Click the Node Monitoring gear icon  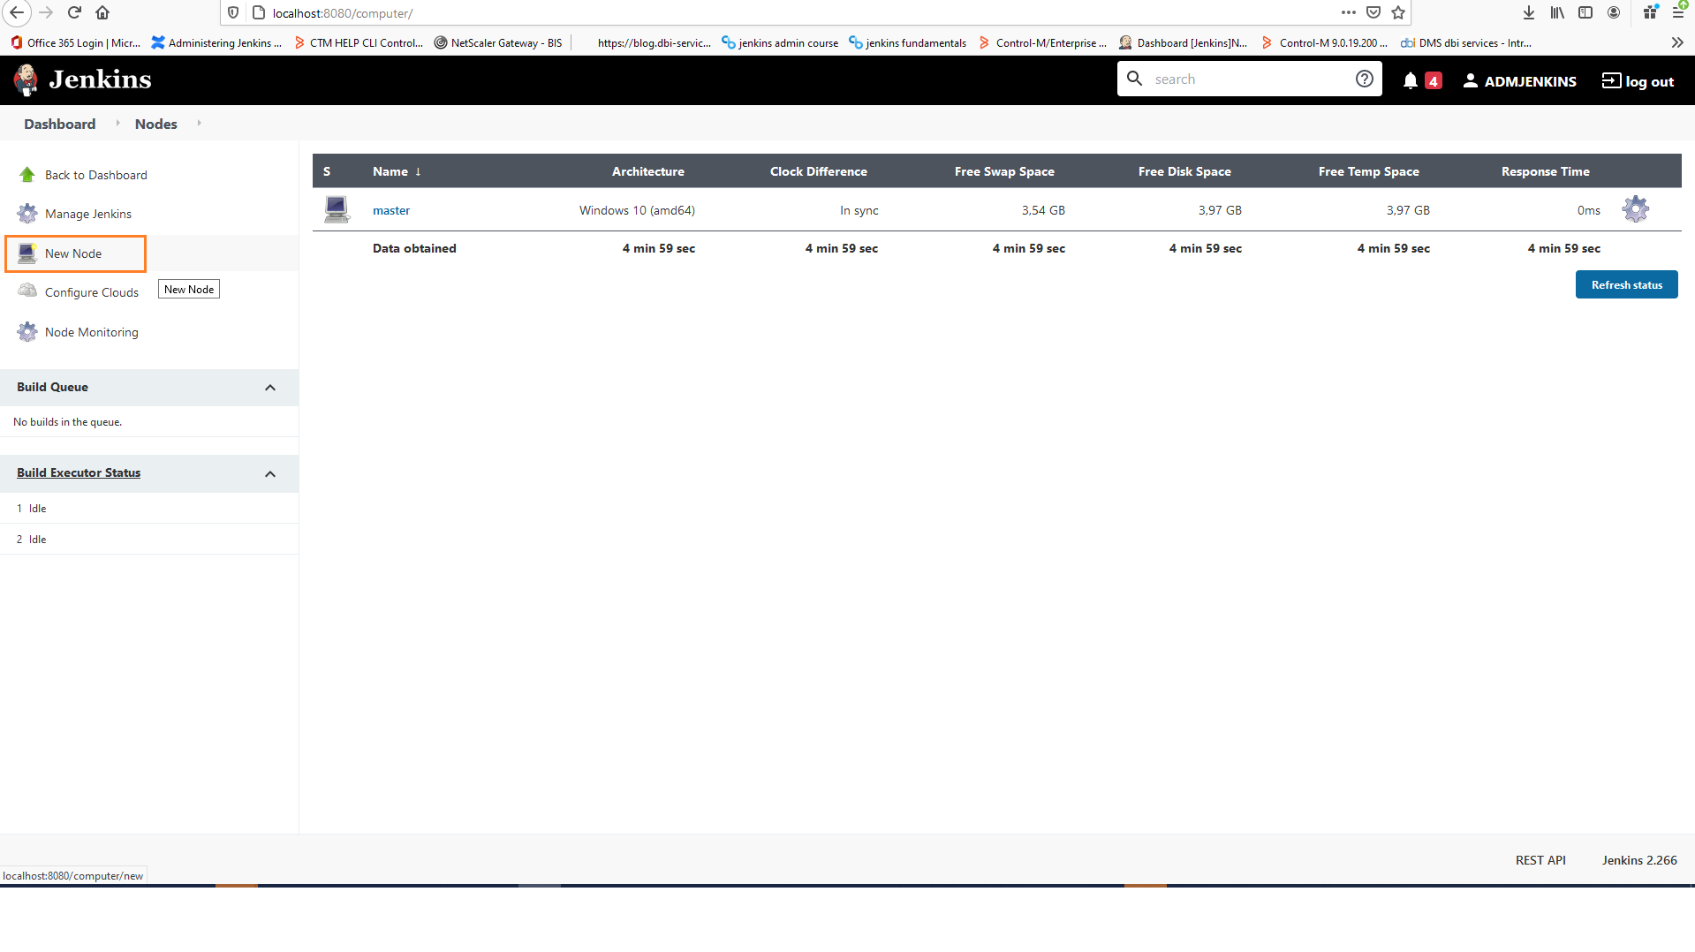(27, 332)
